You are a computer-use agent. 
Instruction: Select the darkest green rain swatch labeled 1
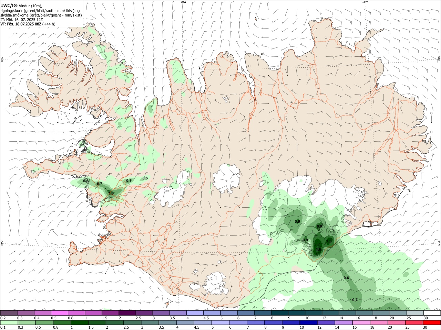(79, 322)
